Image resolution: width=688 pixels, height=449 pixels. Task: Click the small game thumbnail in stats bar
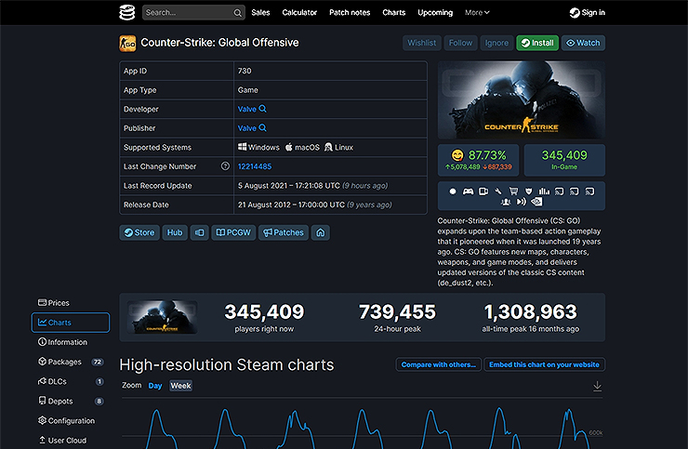[162, 317]
